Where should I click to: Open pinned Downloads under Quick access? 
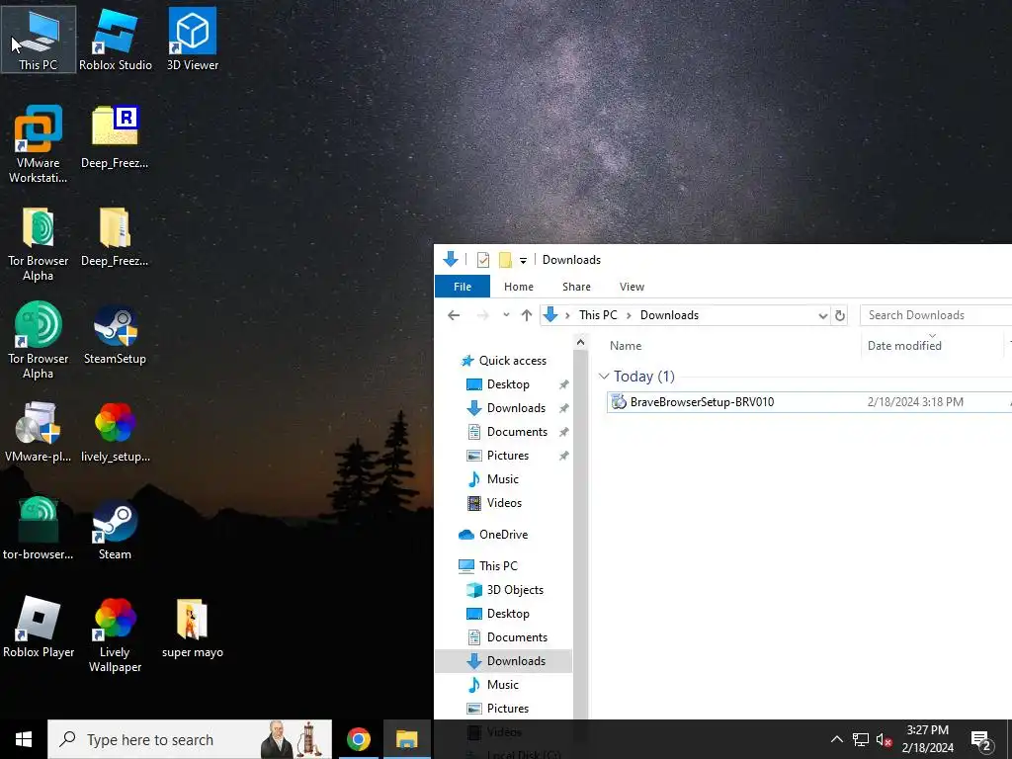pos(516,408)
